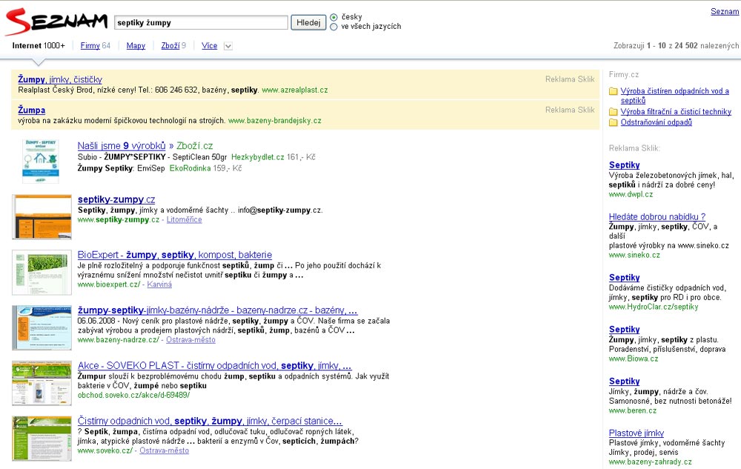Click the Hledej search button

(308, 22)
